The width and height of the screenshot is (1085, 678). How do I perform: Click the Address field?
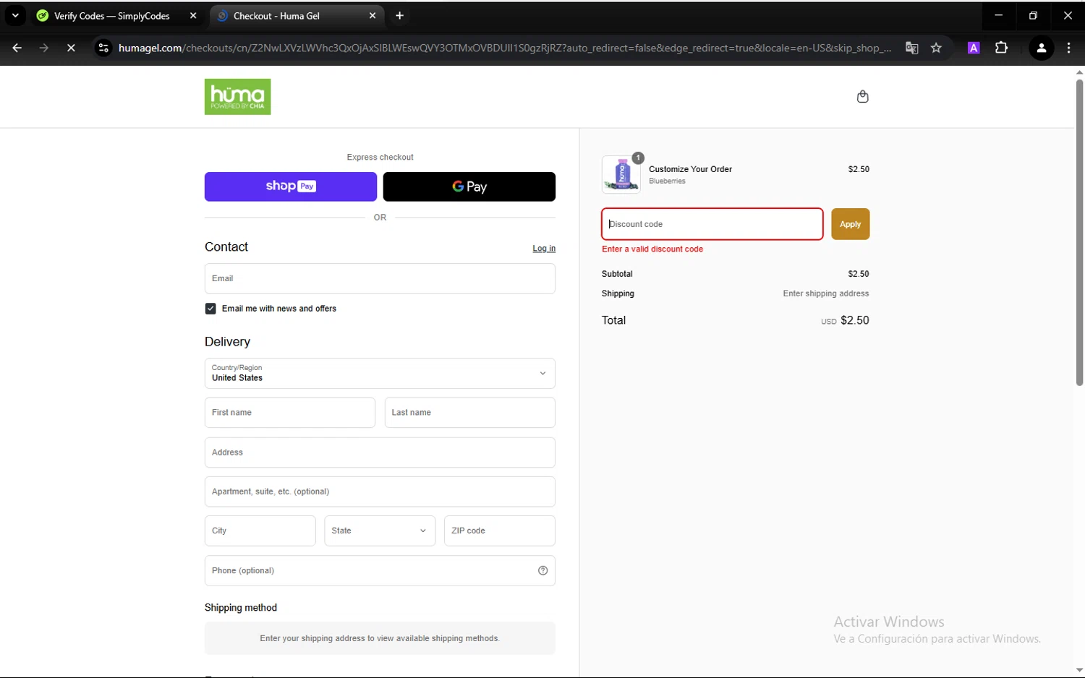(380, 452)
